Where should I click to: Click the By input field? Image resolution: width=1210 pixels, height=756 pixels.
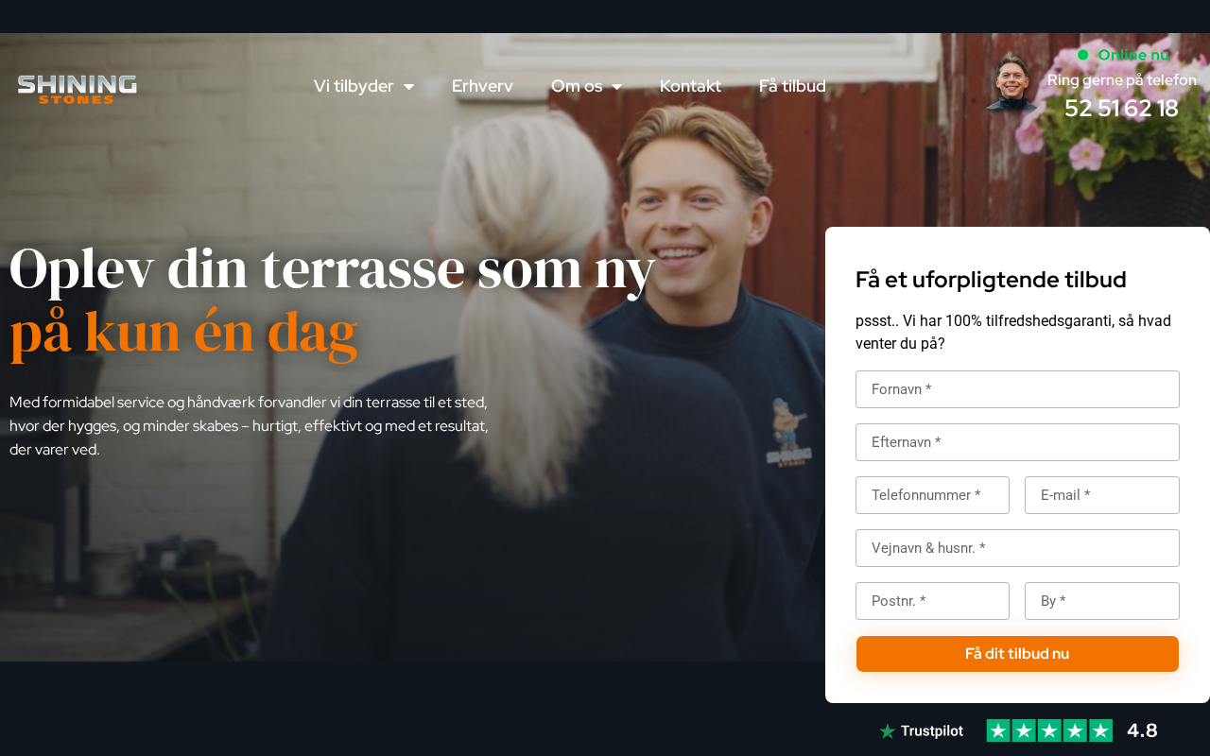(1102, 601)
